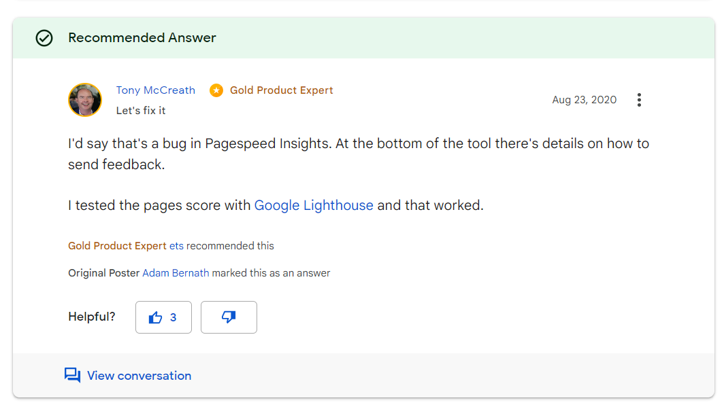
Task: Click the Let's fix it tagline
Action: coord(140,110)
